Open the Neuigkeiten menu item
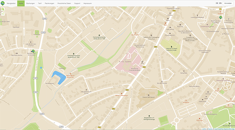The width and height of the screenshot is (235, 130). (11, 3)
